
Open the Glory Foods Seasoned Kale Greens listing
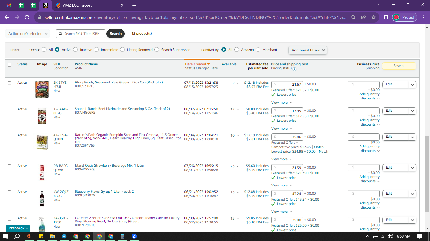[x=119, y=82]
